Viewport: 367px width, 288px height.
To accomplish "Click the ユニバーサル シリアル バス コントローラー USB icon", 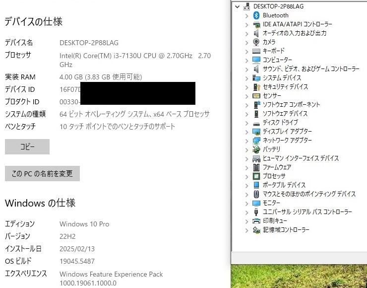I will 256,212.
